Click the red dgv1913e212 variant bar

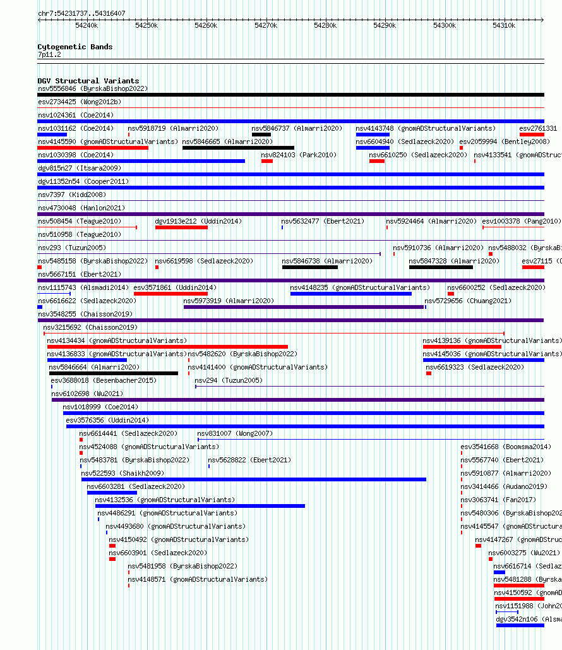pyautogui.click(x=181, y=227)
